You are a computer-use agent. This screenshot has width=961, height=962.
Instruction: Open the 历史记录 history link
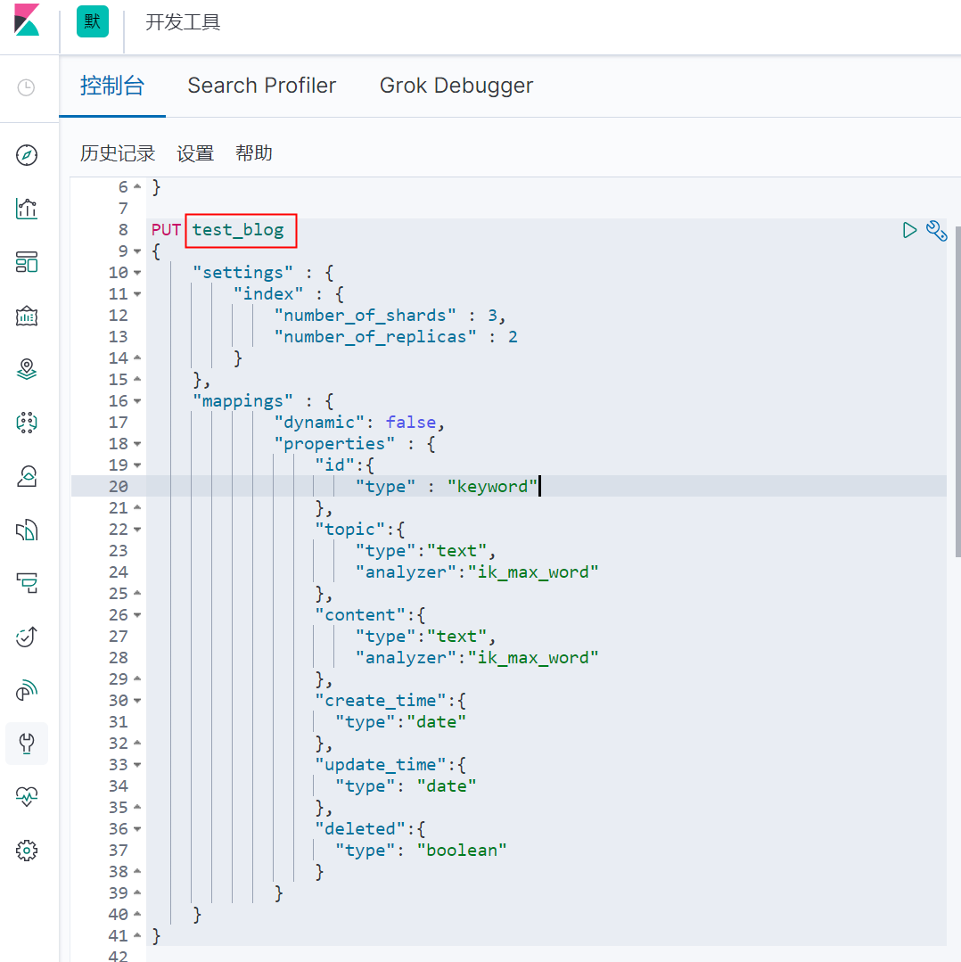tap(118, 153)
